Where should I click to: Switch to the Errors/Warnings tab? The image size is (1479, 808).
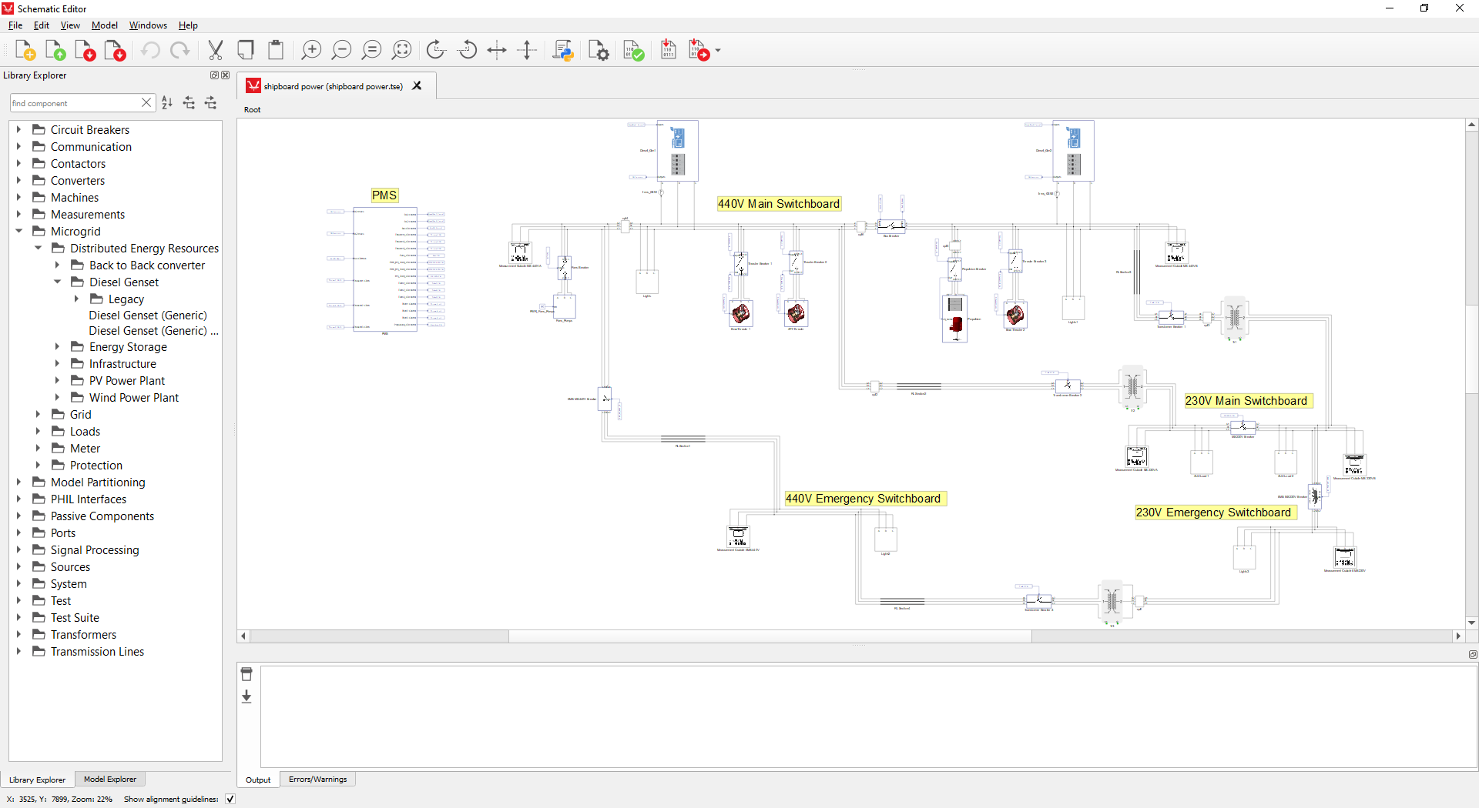pyautogui.click(x=317, y=779)
